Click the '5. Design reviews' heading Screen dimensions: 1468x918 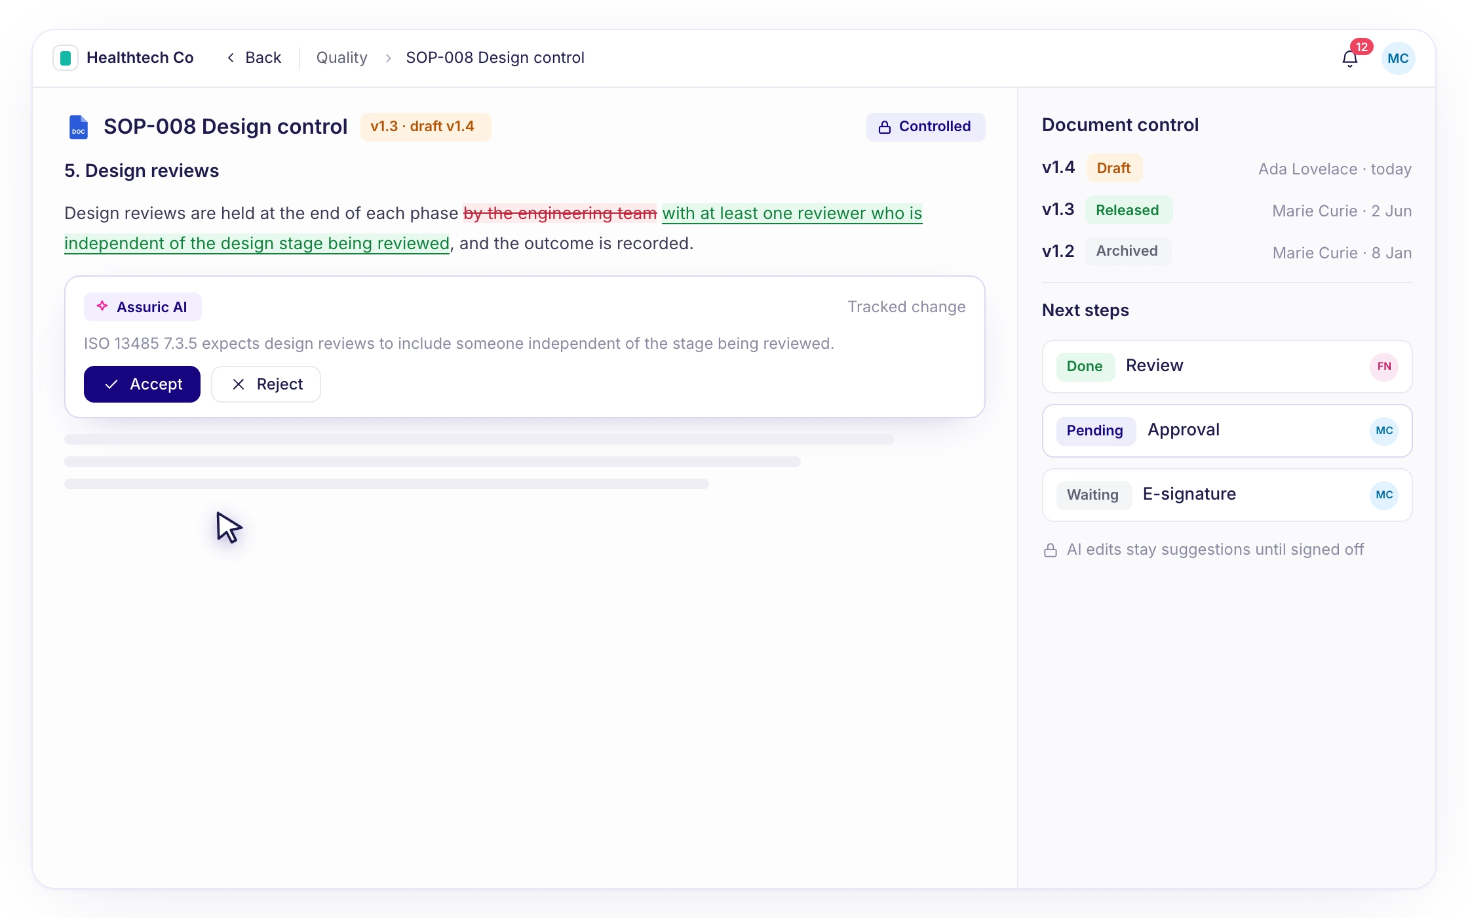(x=142, y=171)
